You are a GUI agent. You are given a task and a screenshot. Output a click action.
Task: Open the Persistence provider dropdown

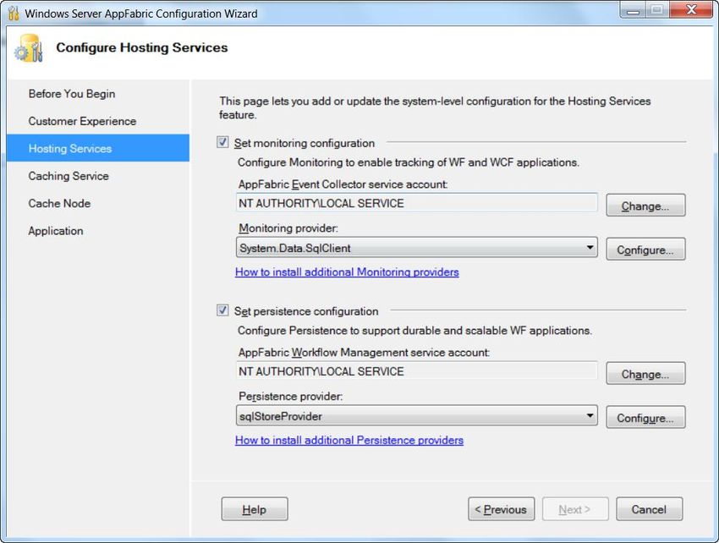417,415
